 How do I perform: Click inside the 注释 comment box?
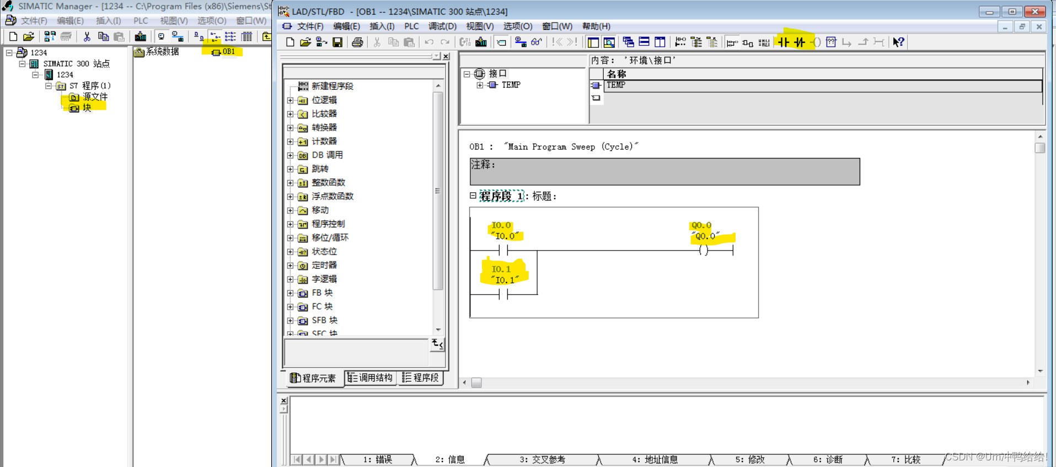664,172
